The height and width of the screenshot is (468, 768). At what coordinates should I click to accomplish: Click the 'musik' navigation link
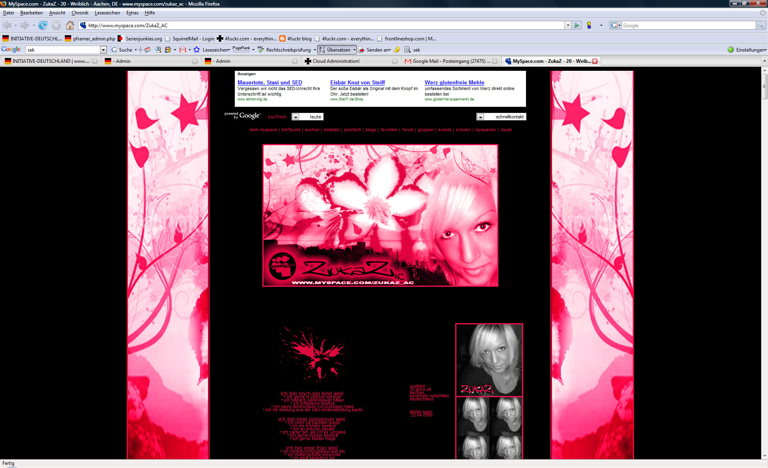(506, 130)
